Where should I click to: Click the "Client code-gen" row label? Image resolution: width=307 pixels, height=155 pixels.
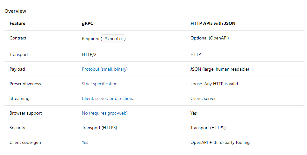click(x=25, y=142)
